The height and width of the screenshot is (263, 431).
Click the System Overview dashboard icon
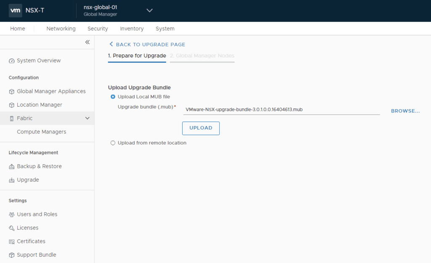pos(12,61)
